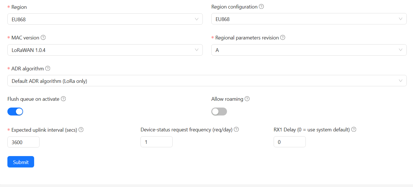Expand MAC version dropdown LoRaWAN 1.0.4
The height and width of the screenshot is (187, 413).
point(105,50)
